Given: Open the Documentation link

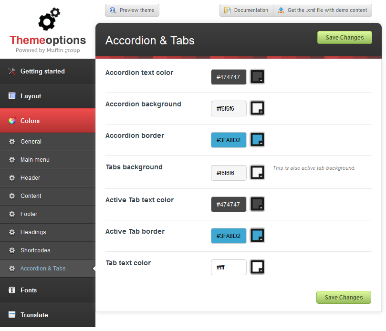Looking at the screenshot, I should (246, 10).
